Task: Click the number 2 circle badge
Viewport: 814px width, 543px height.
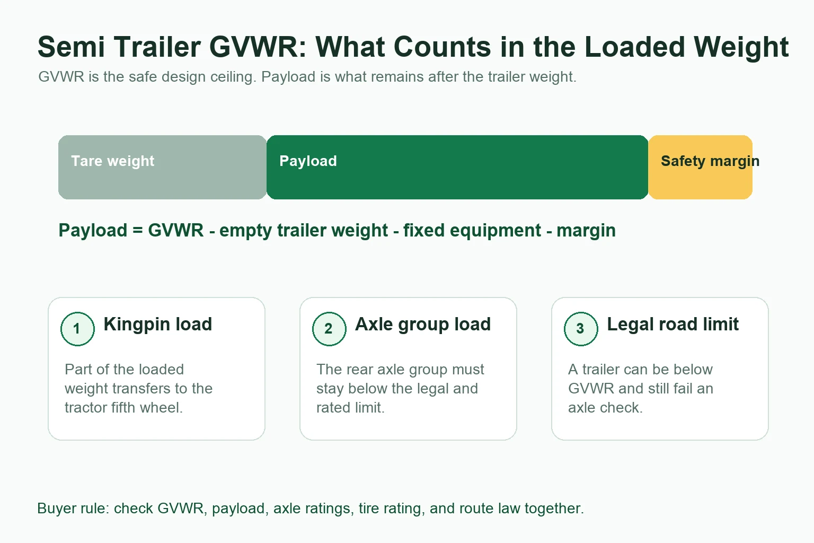Action: (329, 329)
